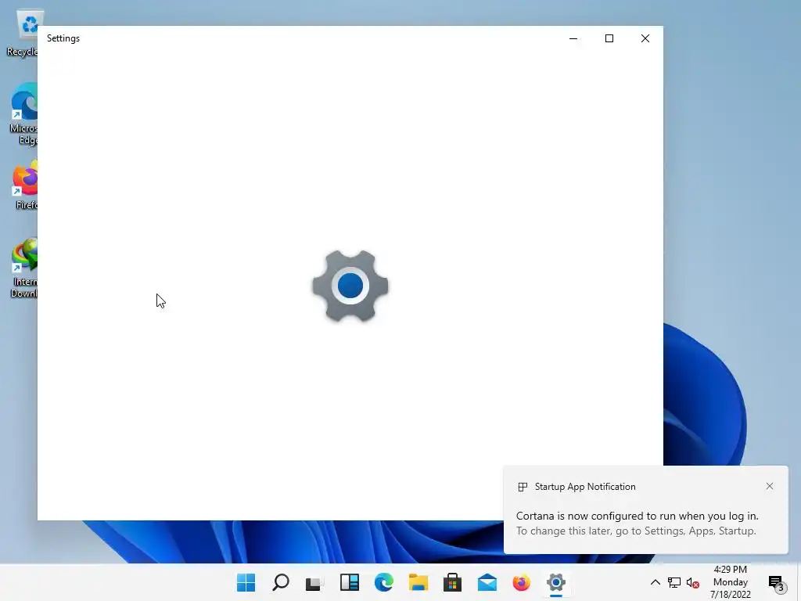Open the notification center icon
The image size is (801, 601).
tap(776, 582)
